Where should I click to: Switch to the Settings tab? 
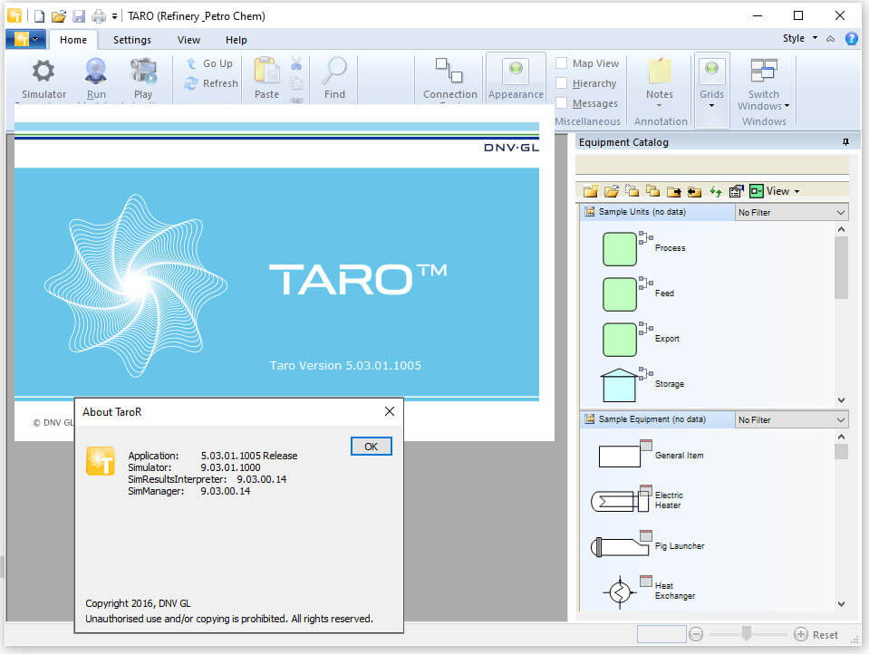132,40
